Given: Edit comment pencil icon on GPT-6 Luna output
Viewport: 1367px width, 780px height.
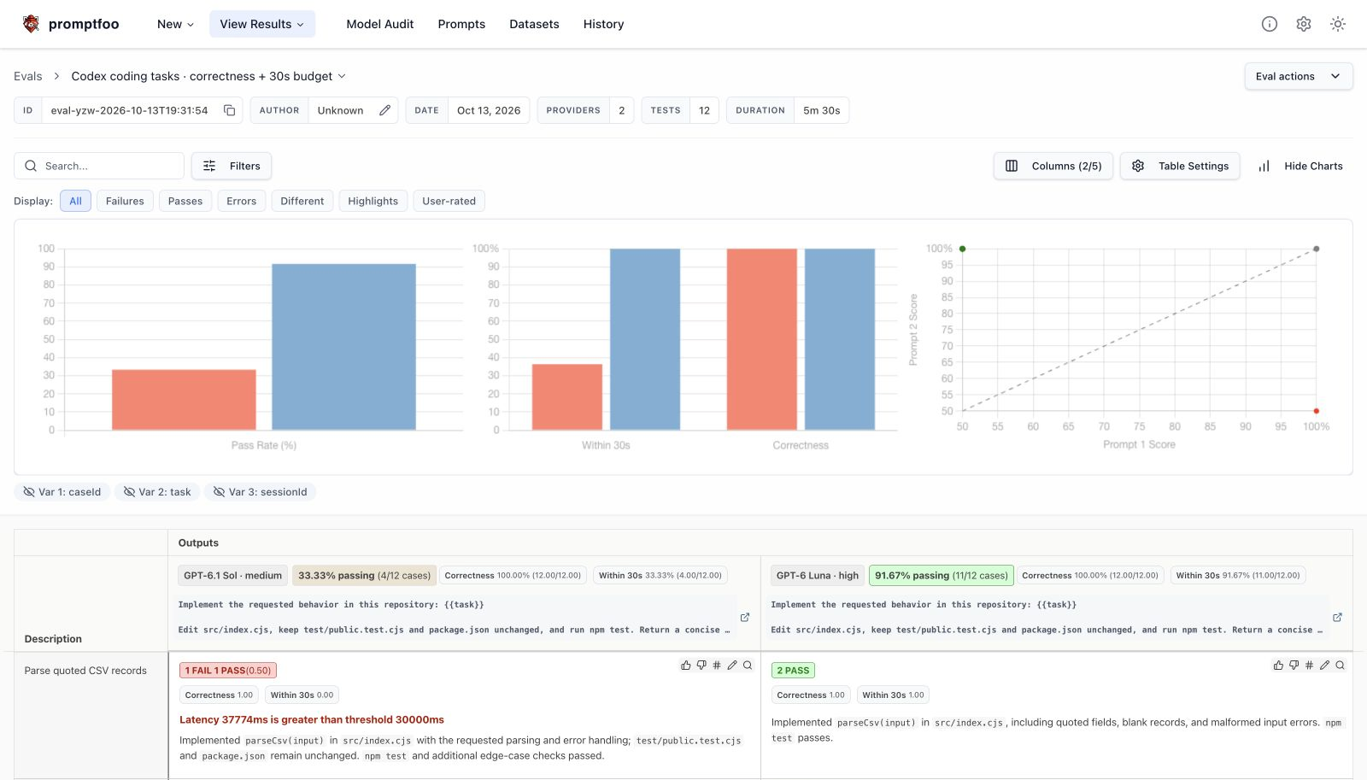Looking at the screenshot, I should pyautogui.click(x=1324, y=665).
